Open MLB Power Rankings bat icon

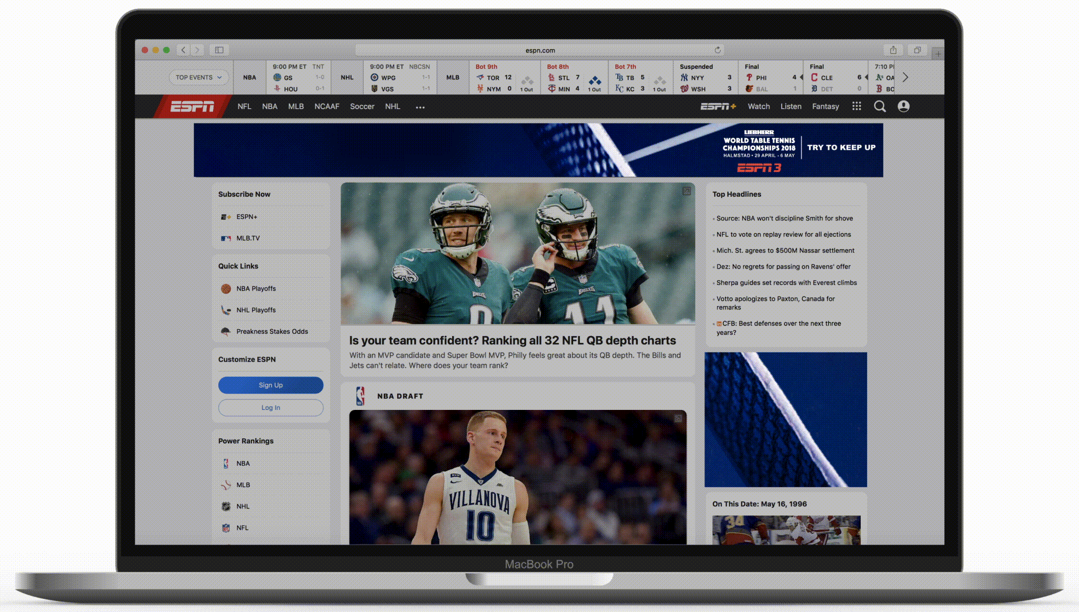(x=225, y=485)
